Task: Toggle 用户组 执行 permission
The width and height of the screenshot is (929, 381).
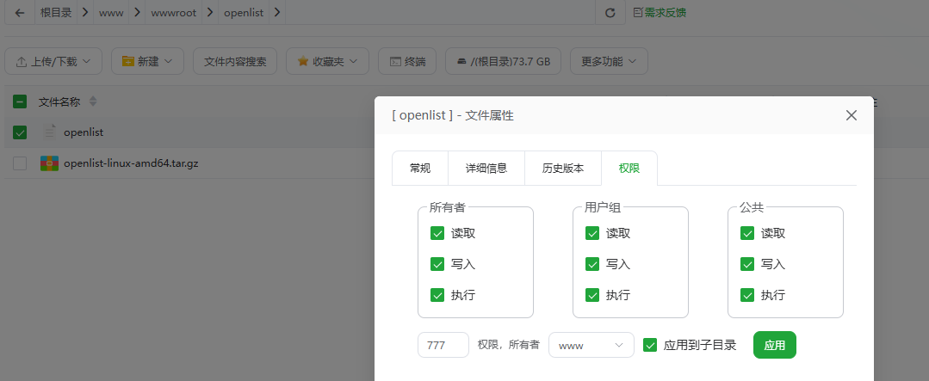Action: point(592,295)
